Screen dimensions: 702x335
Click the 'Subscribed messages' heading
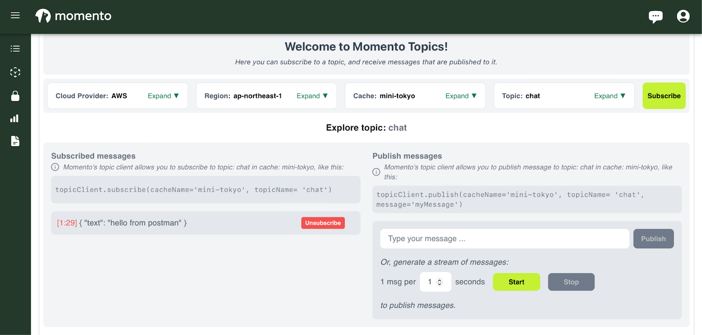(x=93, y=156)
